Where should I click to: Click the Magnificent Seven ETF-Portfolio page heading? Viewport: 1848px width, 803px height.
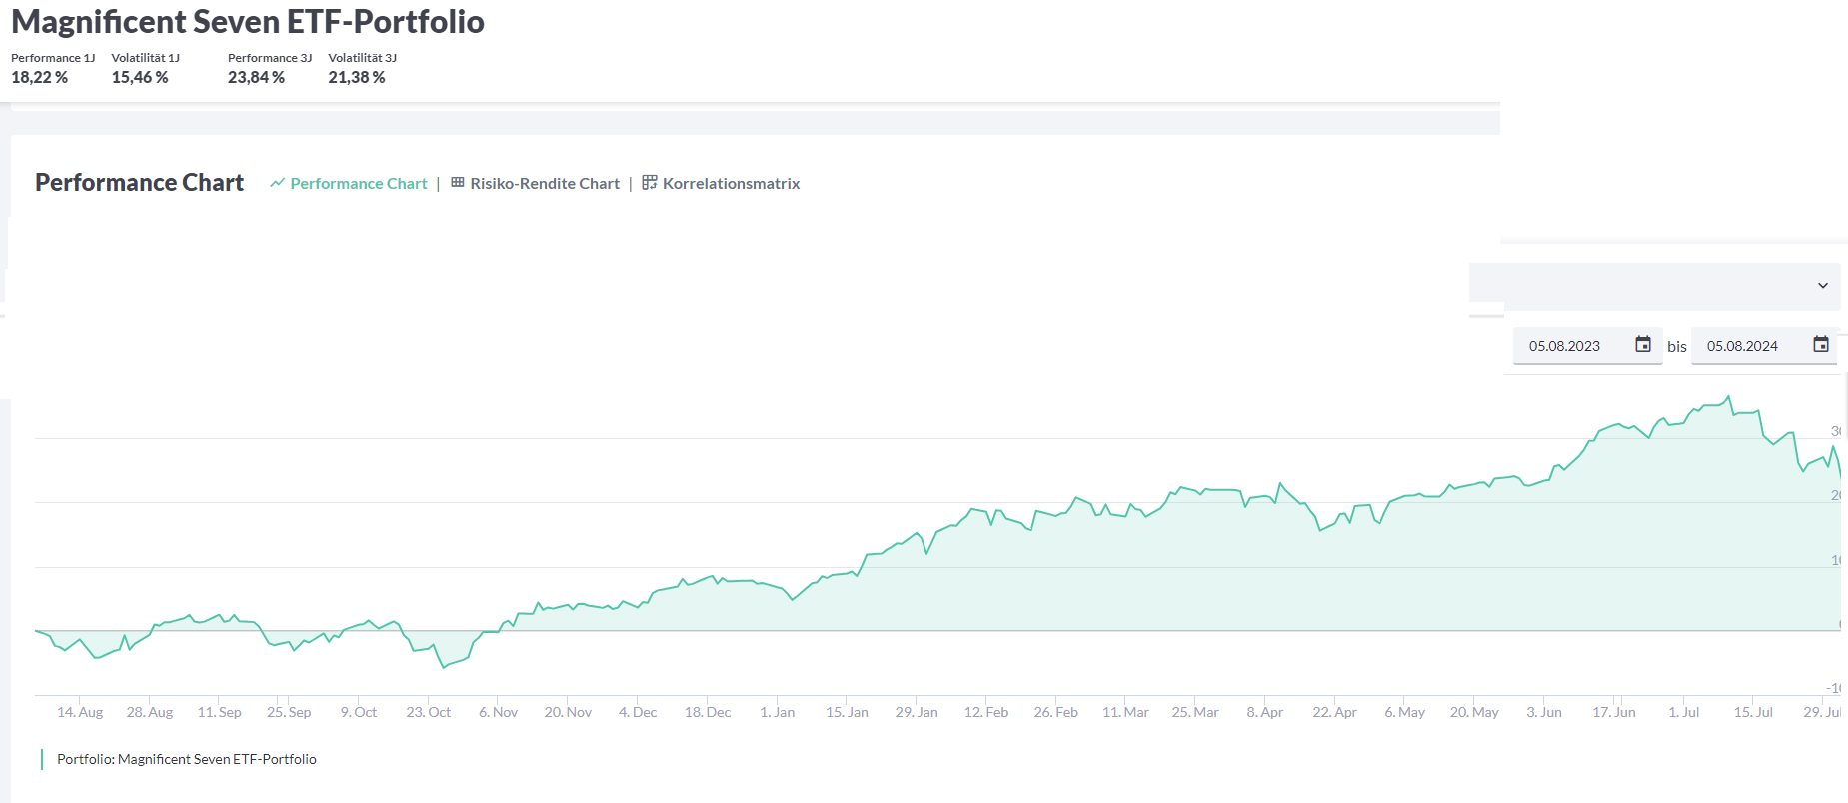(248, 22)
